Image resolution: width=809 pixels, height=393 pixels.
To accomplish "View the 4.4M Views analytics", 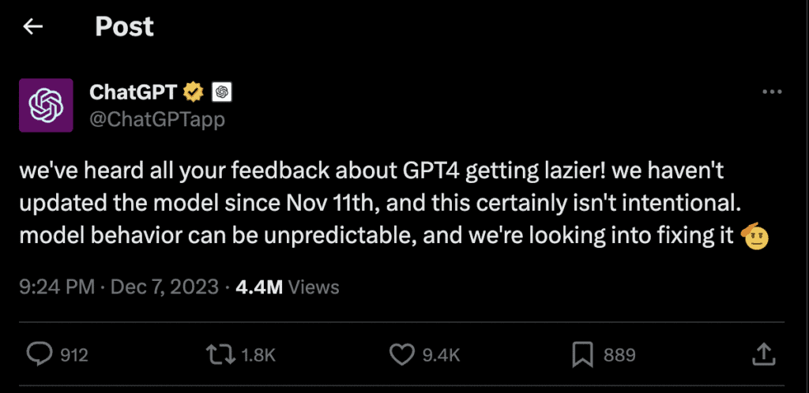I will tap(288, 286).
